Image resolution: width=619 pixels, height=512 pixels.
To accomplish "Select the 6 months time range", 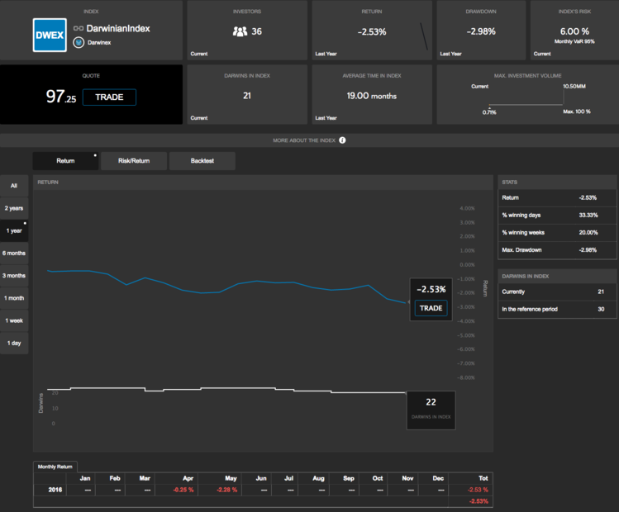I will coord(14,253).
